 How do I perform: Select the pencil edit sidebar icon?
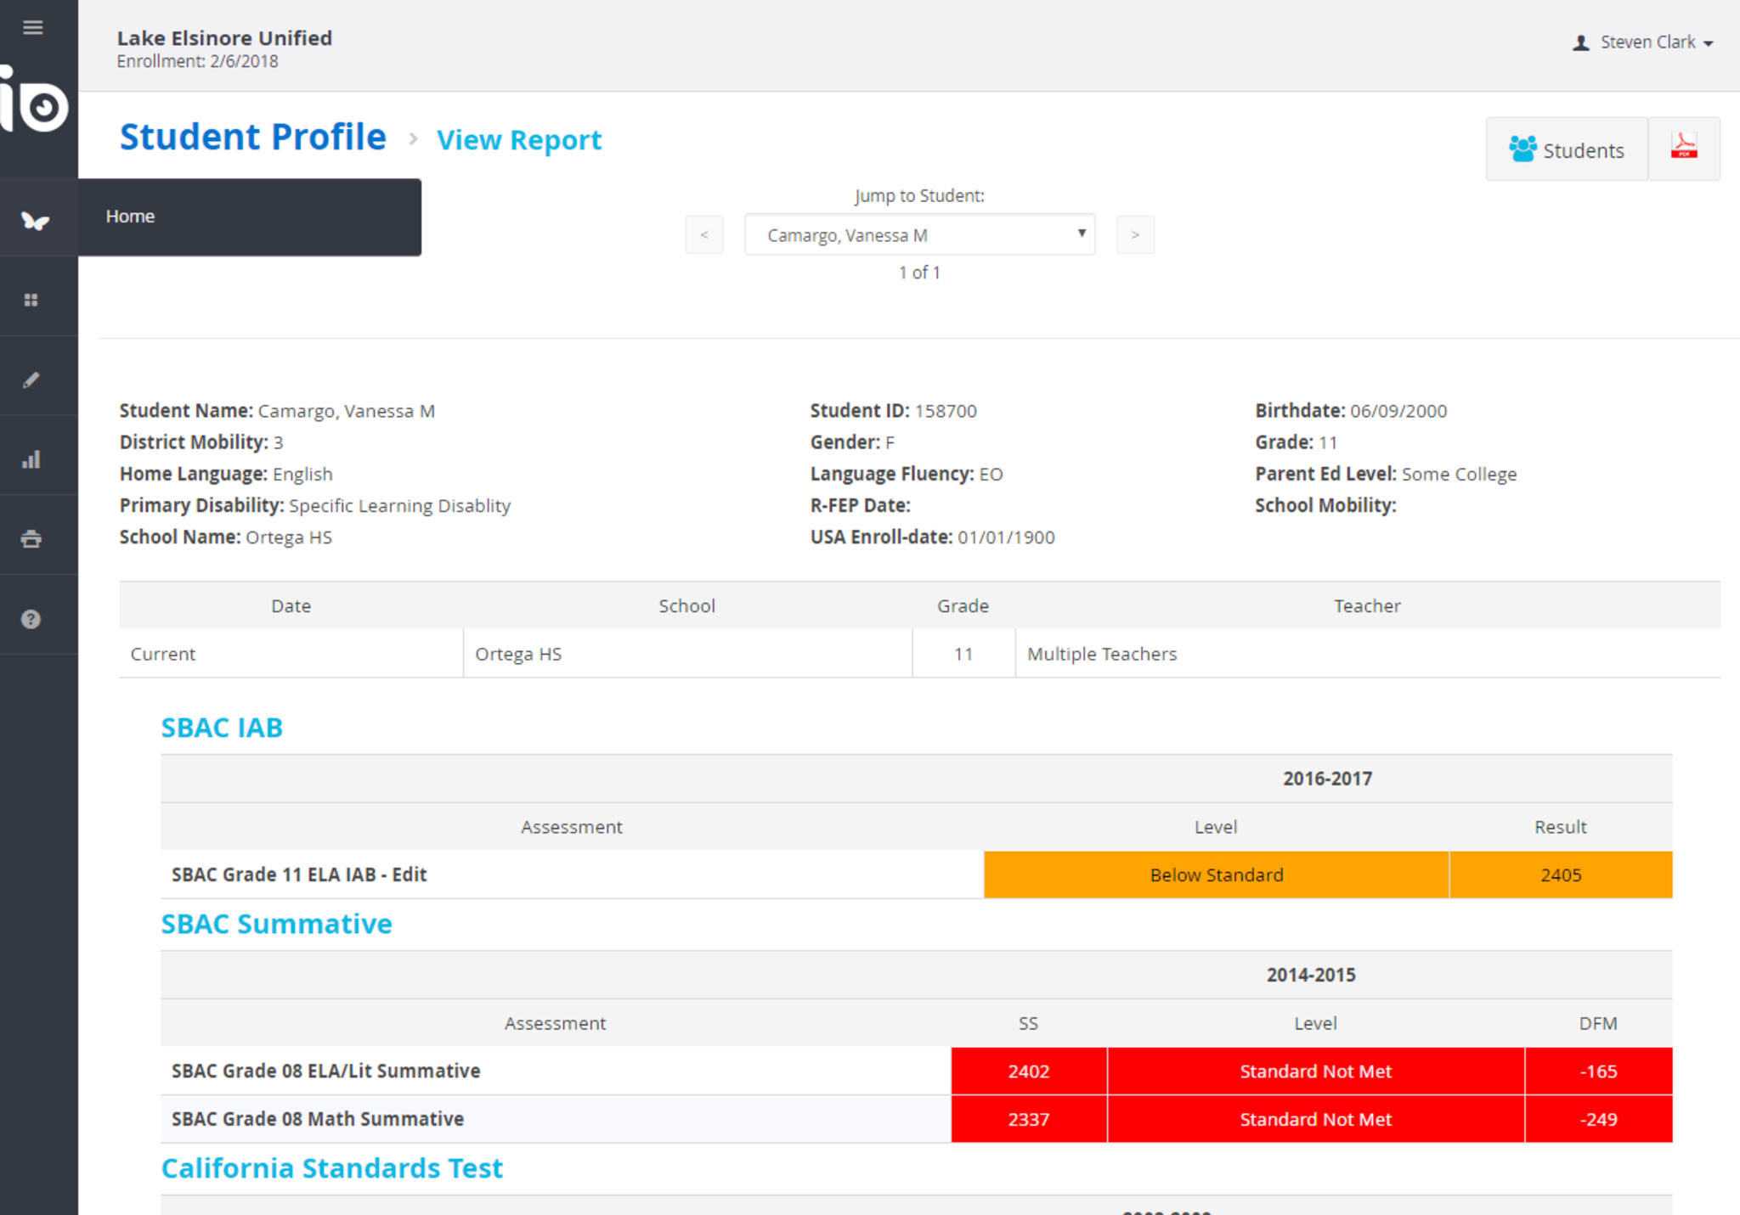tap(31, 380)
